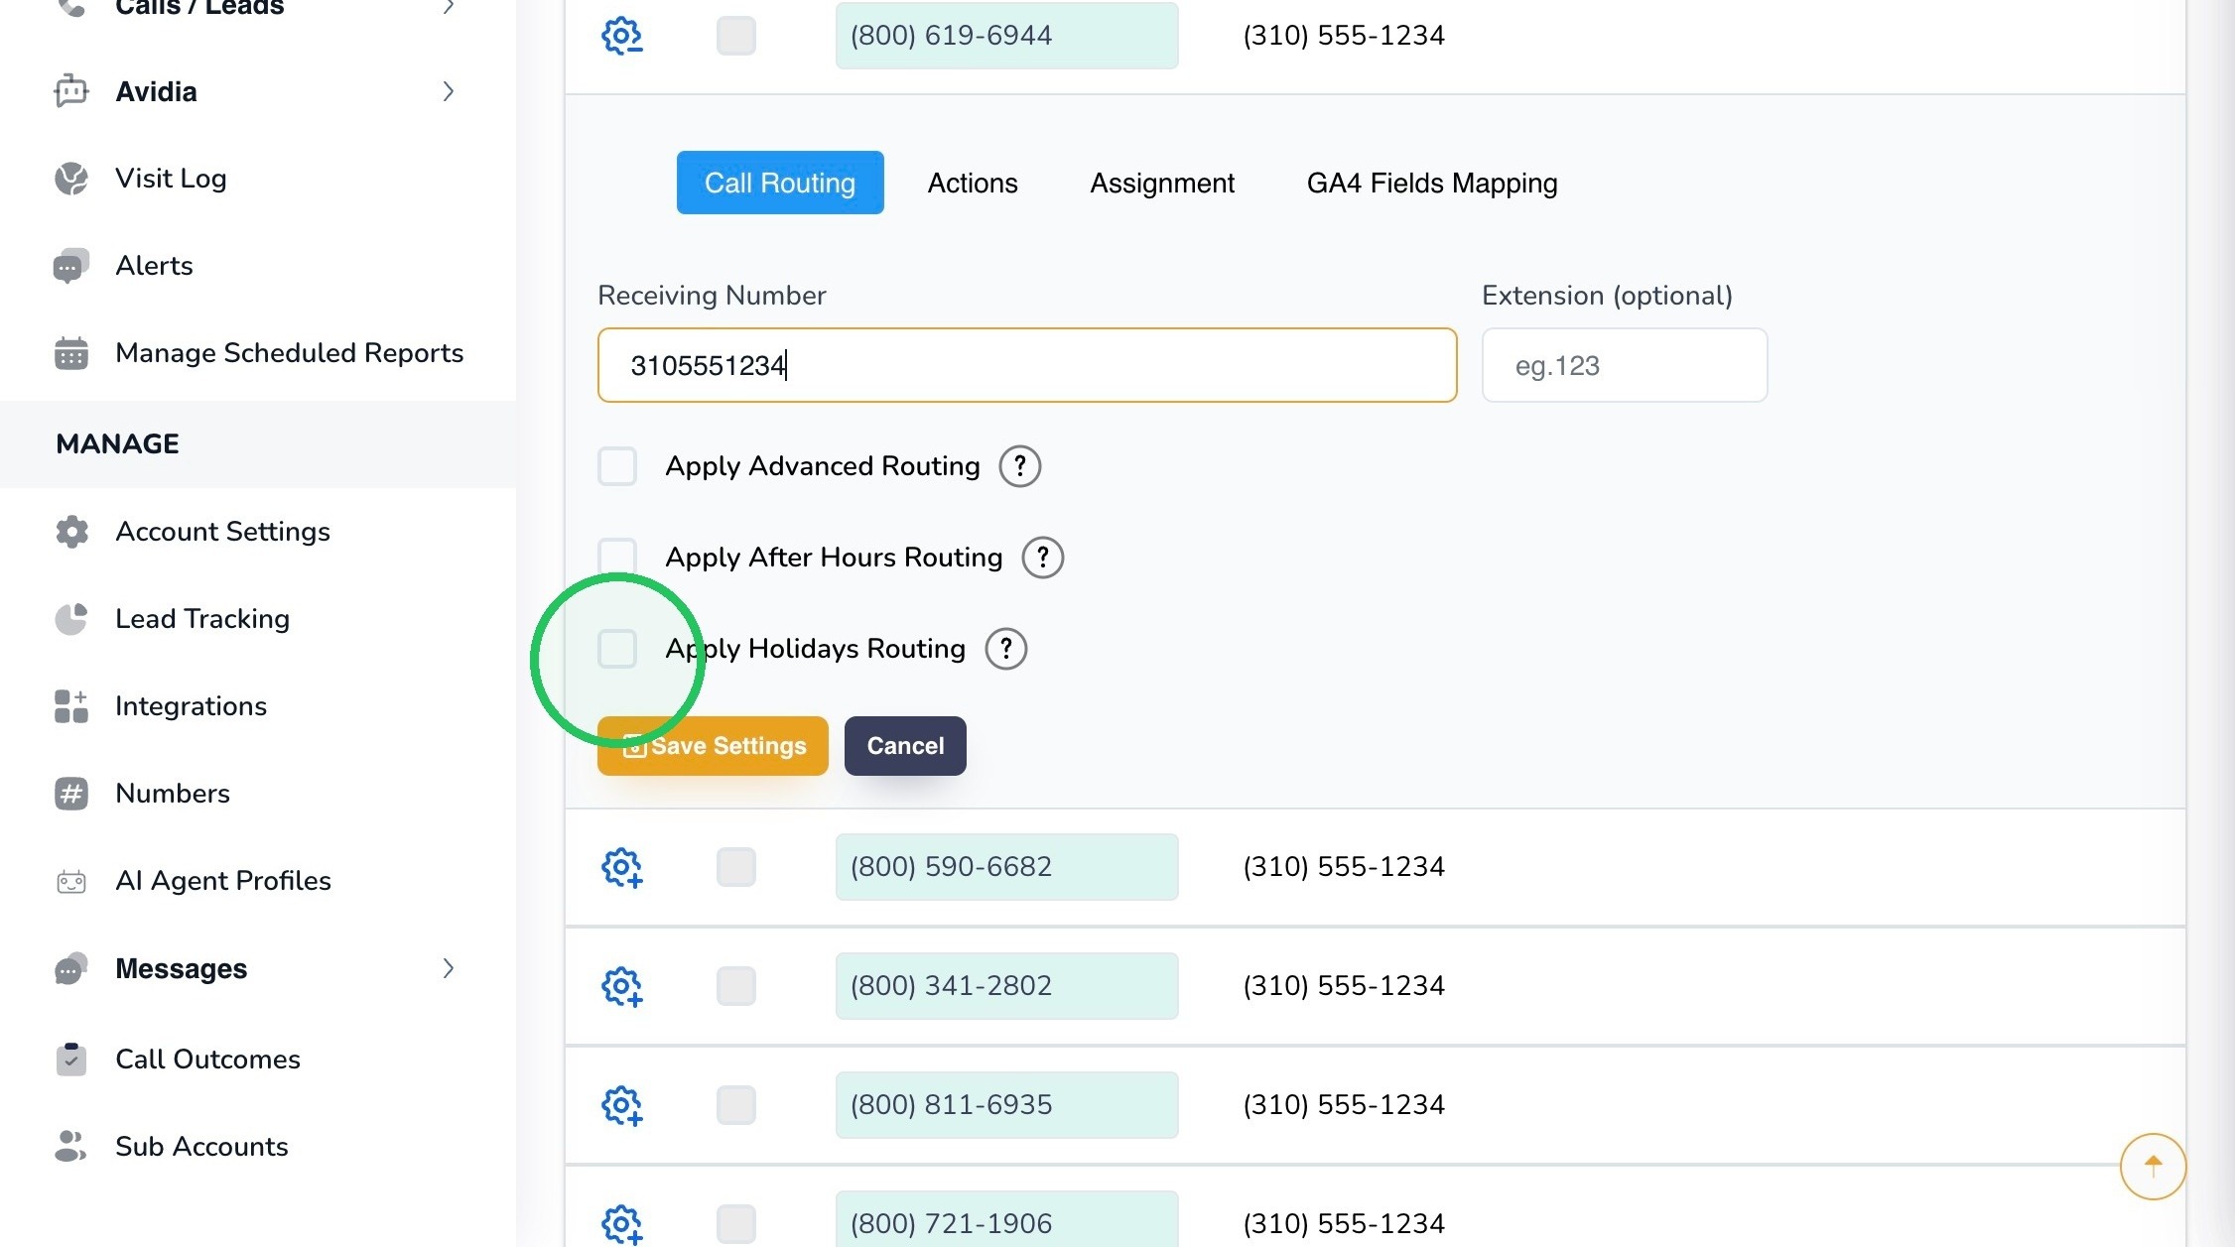Click the scroll-to-top arrow button
This screenshot has height=1247, width=2235.
coord(2153,1167)
